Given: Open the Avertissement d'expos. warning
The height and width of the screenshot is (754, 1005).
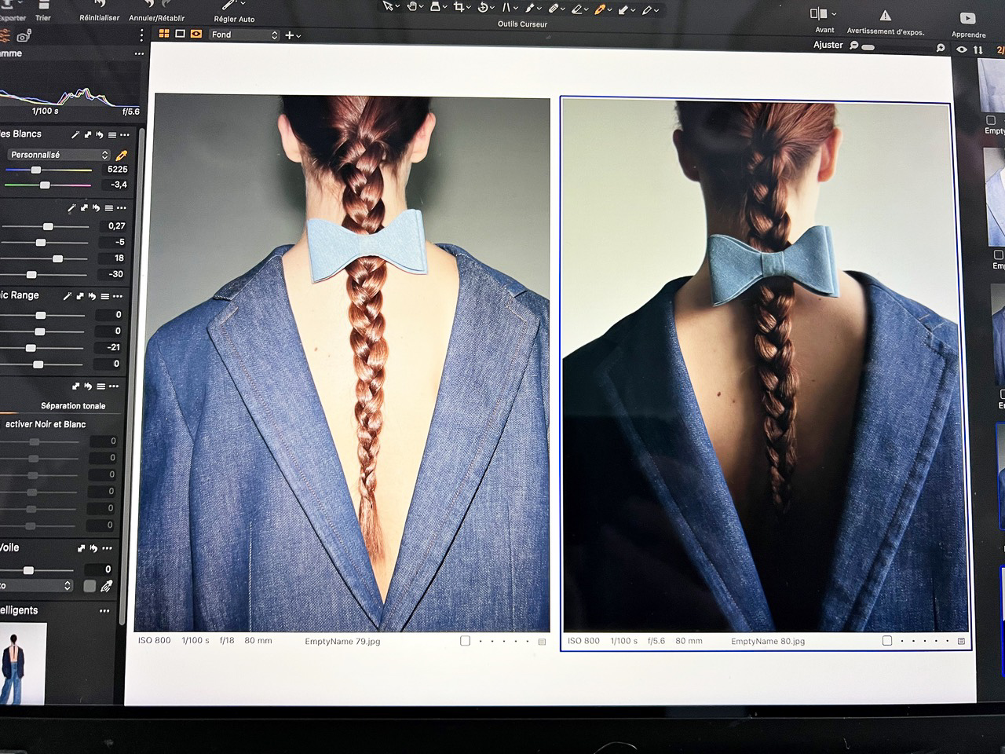Looking at the screenshot, I should 885,16.
